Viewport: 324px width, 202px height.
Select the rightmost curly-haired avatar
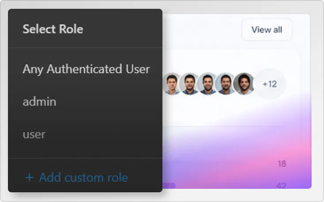coord(244,84)
